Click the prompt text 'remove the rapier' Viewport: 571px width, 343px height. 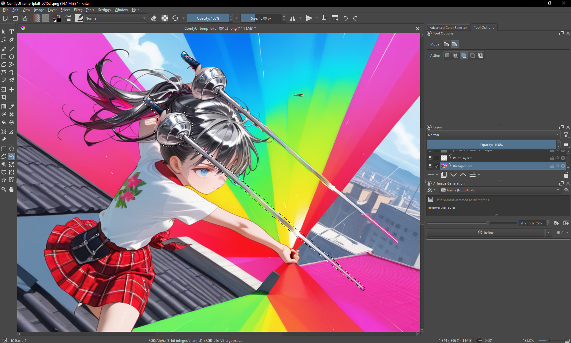[x=441, y=207]
